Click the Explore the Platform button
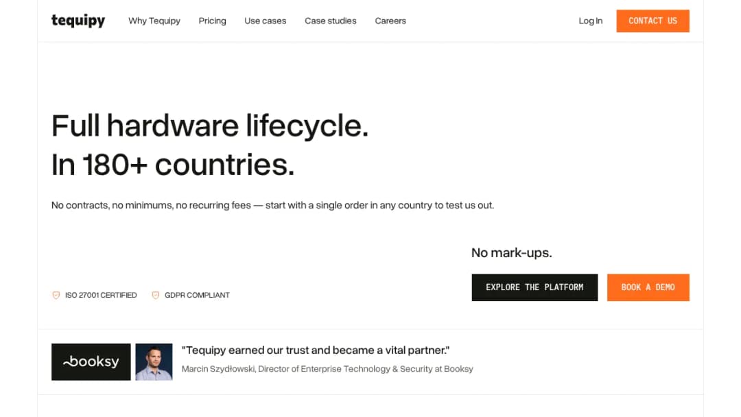741x417 pixels. click(x=534, y=287)
